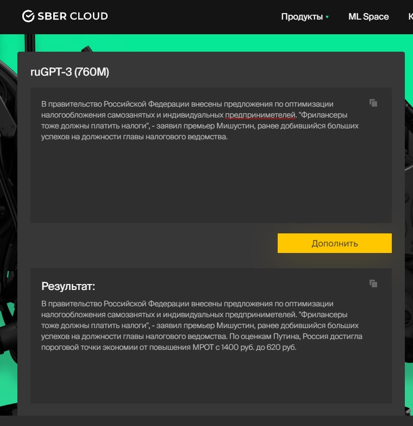
Task: Click the Дополнить button
Action: point(335,243)
